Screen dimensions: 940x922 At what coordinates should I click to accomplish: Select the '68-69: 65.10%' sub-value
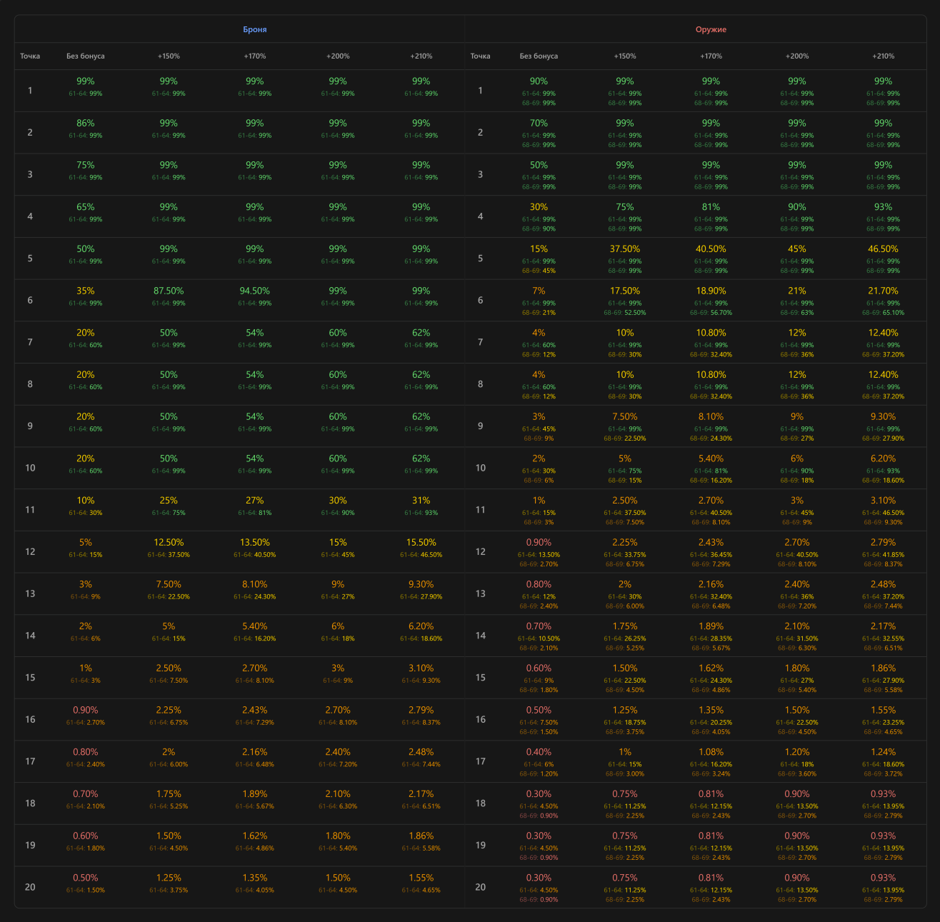tap(884, 313)
